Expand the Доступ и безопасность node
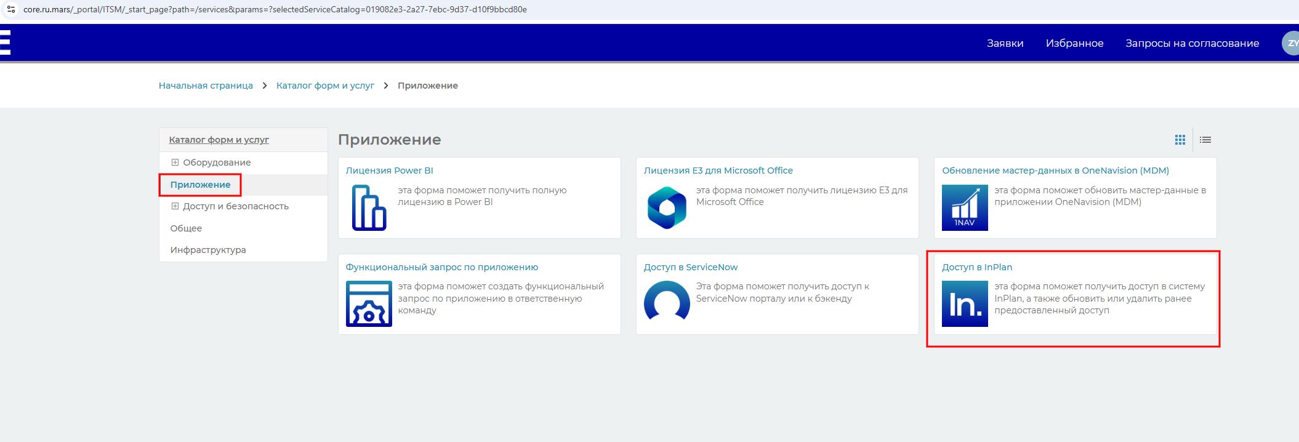Image resolution: width=1299 pixels, height=442 pixels. pyautogui.click(x=175, y=206)
